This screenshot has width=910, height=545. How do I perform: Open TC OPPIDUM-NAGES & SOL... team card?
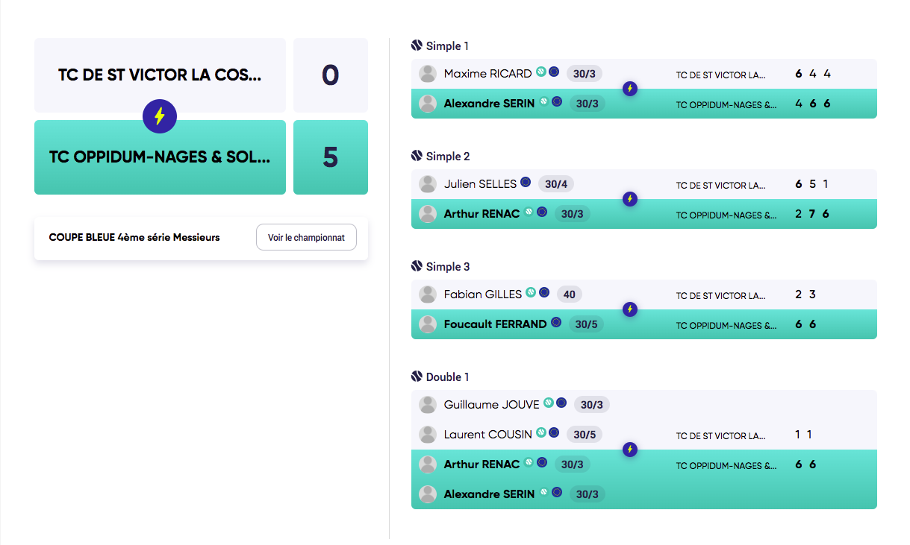click(x=160, y=157)
